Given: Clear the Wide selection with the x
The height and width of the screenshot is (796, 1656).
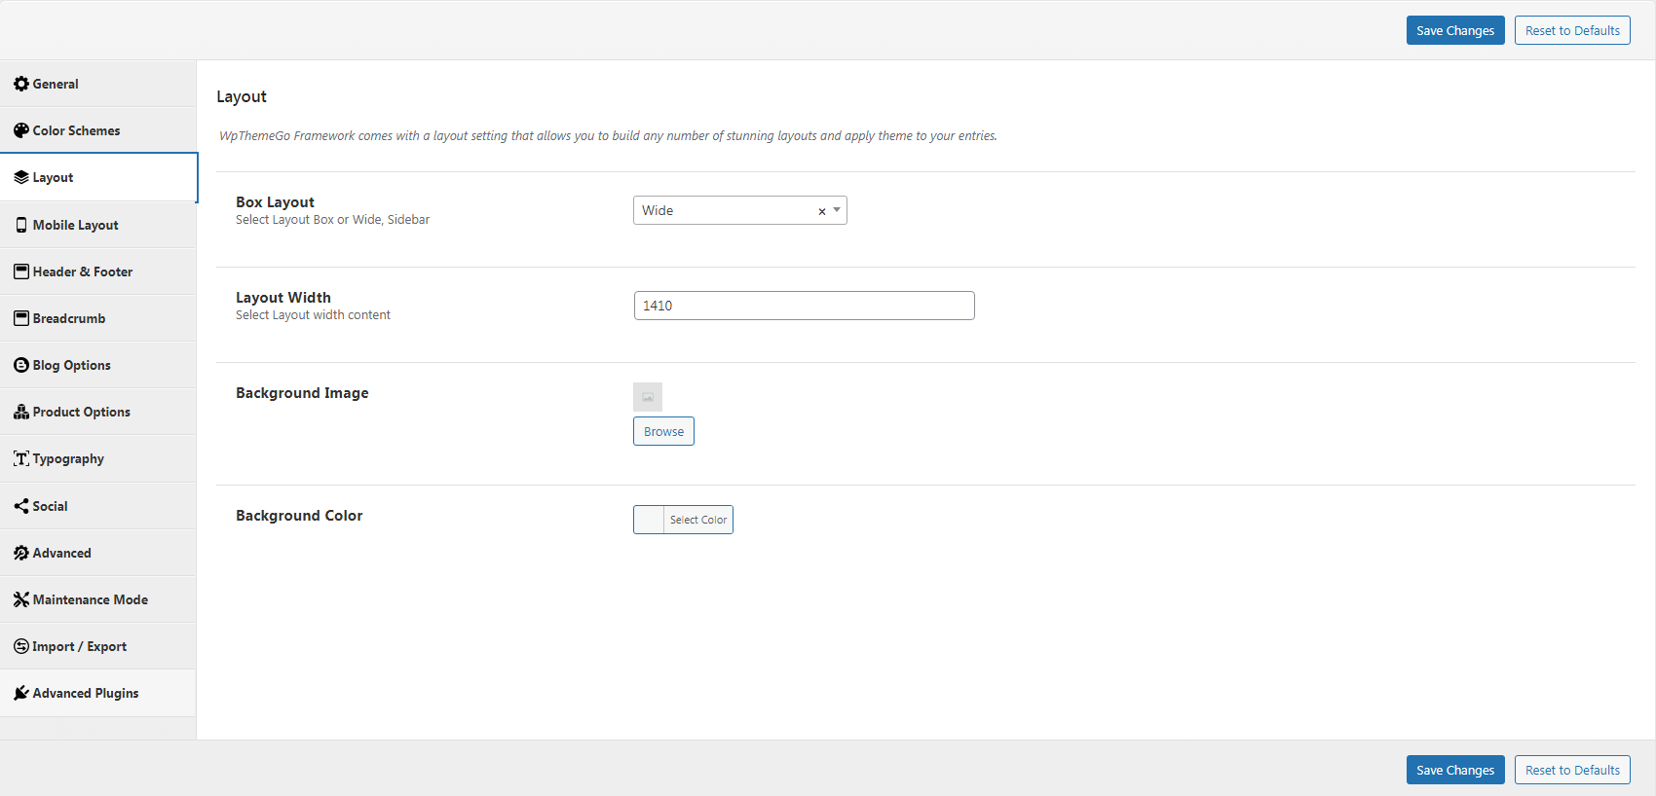Looking at the screenshot, I should point(821,211).
